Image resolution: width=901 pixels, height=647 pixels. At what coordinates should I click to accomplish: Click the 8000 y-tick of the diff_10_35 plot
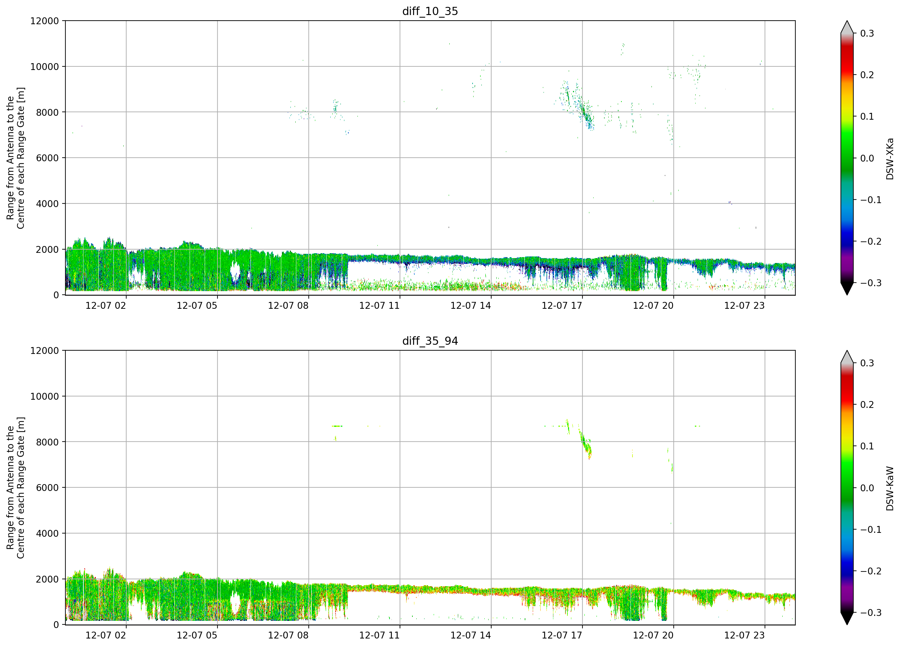(x=47, y=113)
